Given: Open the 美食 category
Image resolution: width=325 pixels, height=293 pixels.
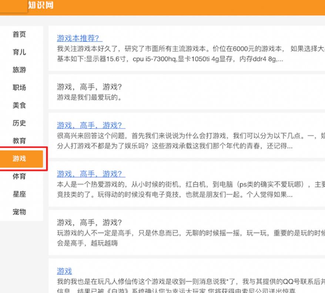Looking at the screenshot, I should pos(20,105).
